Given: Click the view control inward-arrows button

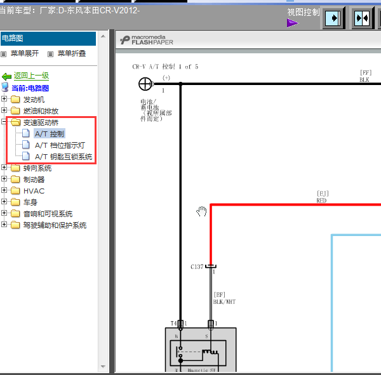Looking at the screenshot, I should (x=363, y=18).
